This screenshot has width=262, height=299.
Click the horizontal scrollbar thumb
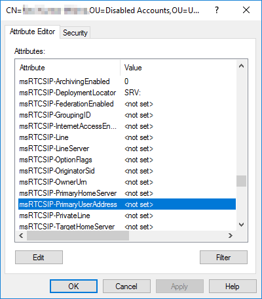click(78, 236)
